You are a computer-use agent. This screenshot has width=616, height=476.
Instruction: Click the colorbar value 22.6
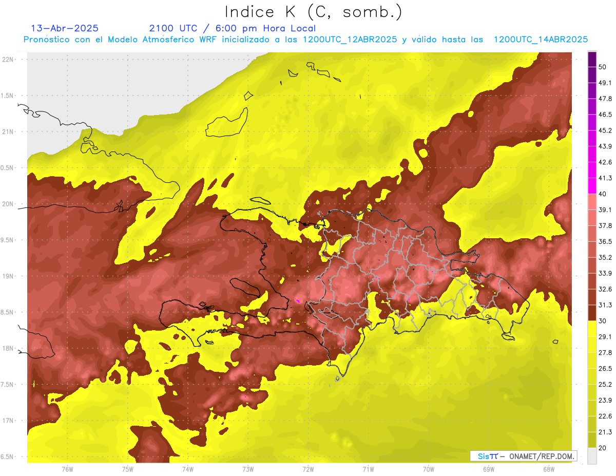(x=605, y=416)
